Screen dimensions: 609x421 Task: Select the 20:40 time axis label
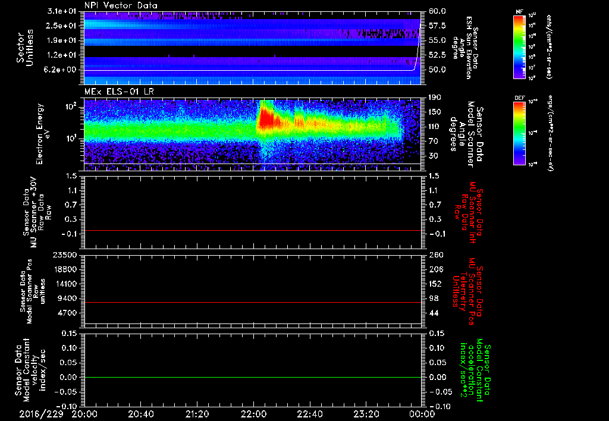click(x=141, y=414)
